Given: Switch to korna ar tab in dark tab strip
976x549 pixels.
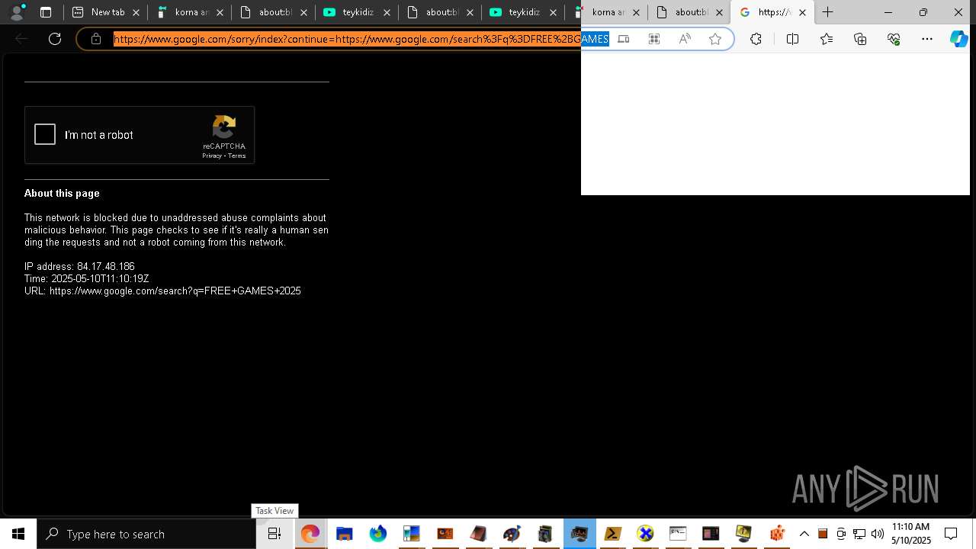Looking at the screenshot, I should [x=191, y=12].
